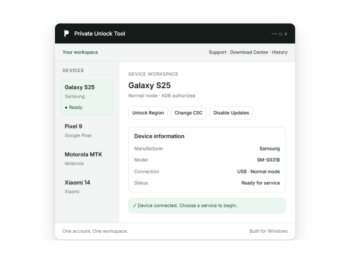The image size is (349, 261).
Task: Click the DEVICES sidebar heading
Action: 73,70
